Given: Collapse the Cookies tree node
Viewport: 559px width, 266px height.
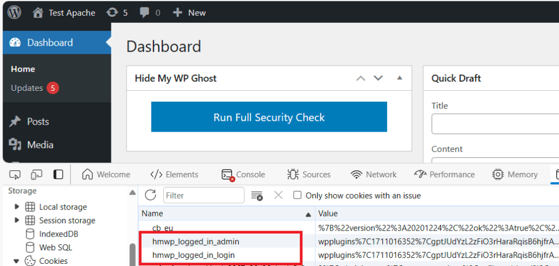Looking at the screenshot, I should pyautogui.click(x=16, y=261).
